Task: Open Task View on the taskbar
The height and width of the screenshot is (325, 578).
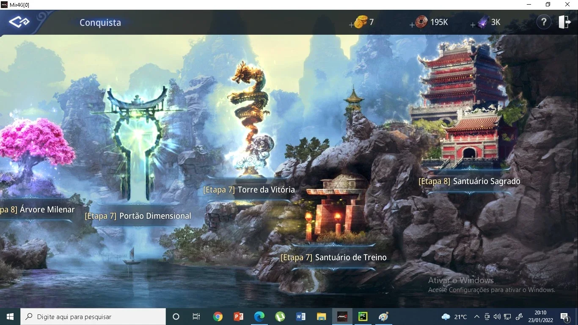Action: tap(196, 317)
